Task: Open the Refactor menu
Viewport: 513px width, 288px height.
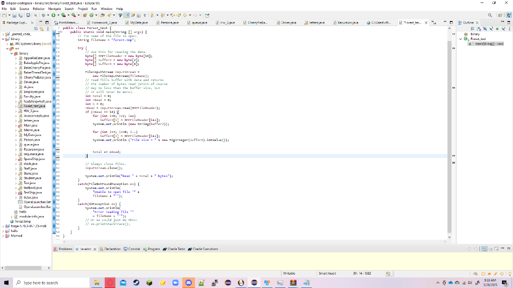Action: click(x=38, y=8)
